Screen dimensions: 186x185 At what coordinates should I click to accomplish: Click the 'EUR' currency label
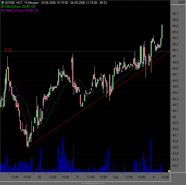point(182,2)
